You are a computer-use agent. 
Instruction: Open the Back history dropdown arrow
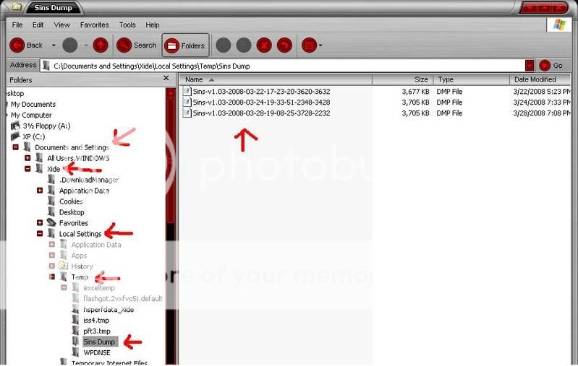coord(54,45)
